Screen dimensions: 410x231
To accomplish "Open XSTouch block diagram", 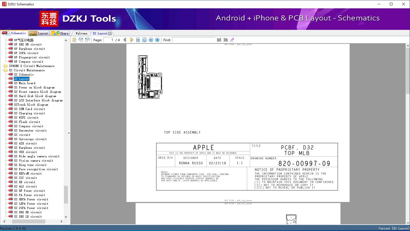I will [x=31, y=105].
